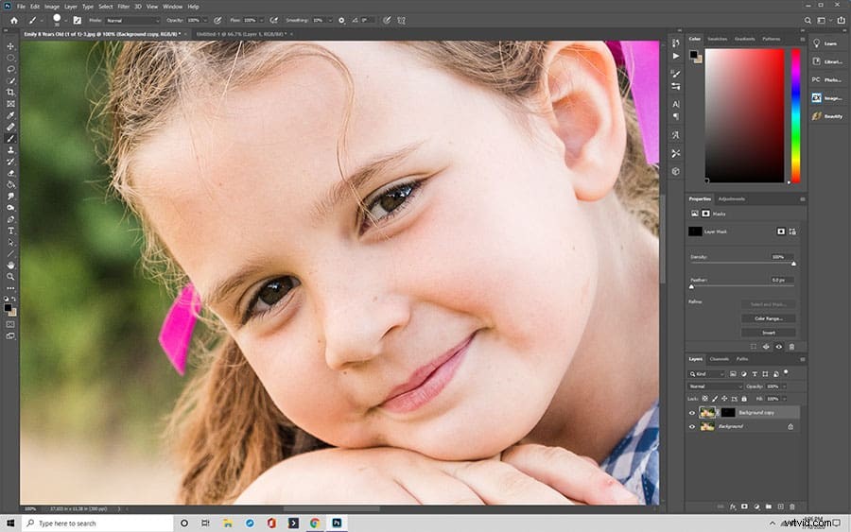
Task: Open the Character panel icon
Action: click(676, 104)
